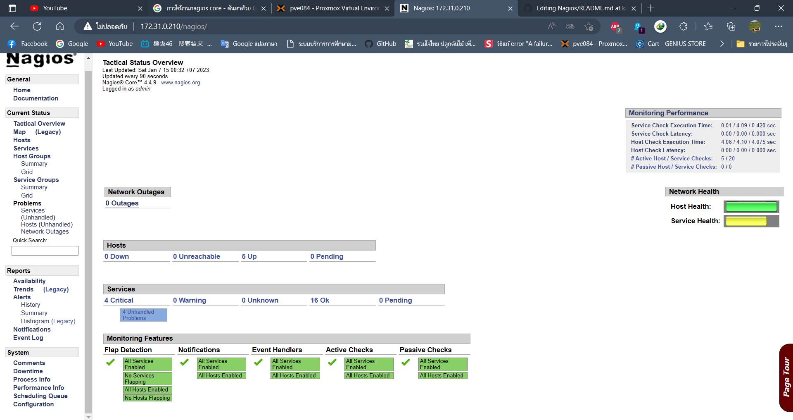Image resolution: width=793 pixels, height=420 pixels.
Task: Open the 4 Critical services link
Action: point(119,300)
